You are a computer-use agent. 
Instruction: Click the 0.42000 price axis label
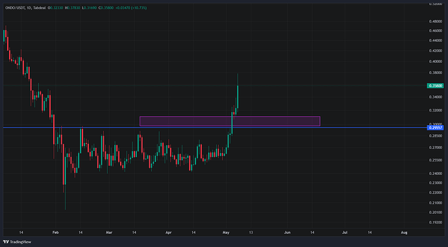[436, 51]
